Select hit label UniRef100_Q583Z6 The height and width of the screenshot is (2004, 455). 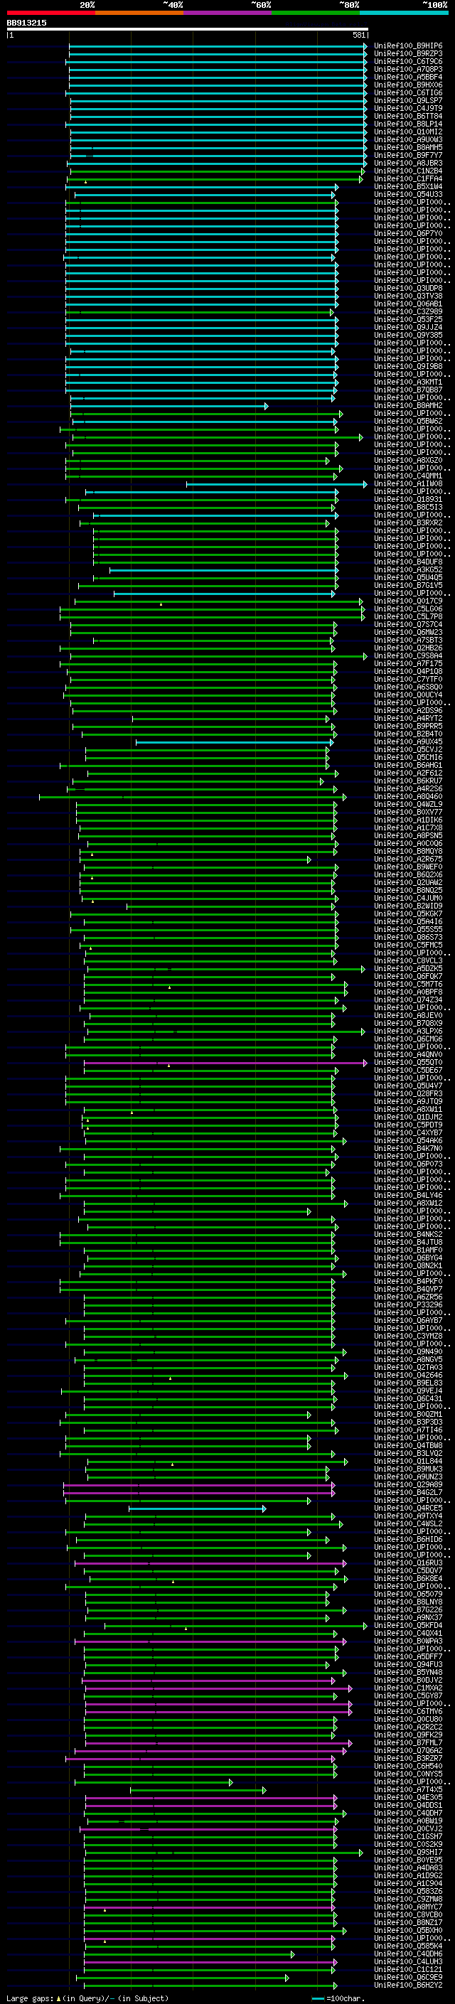point(407,1891)
